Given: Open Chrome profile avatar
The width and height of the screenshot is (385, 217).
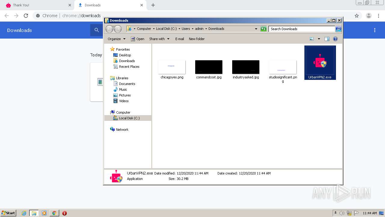Looking at the screenshot, I should coord(368,16).
